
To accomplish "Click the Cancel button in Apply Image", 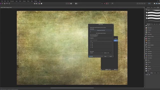I will coord(110,56).
